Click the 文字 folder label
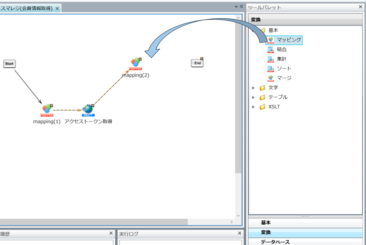This screenshot has height=245, width=366. [x=273, y=88]
